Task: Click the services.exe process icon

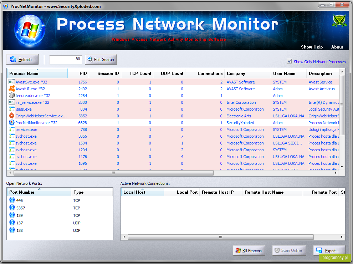Action: (12, 129)
